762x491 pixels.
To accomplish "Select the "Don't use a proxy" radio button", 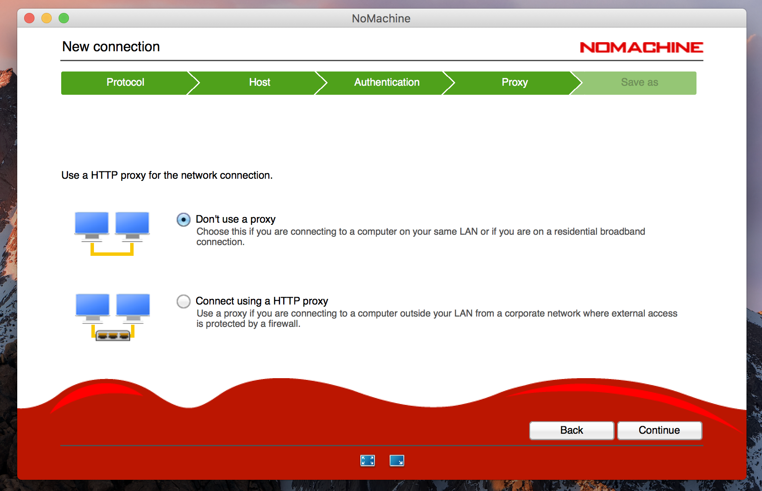I will coord(184,220).
